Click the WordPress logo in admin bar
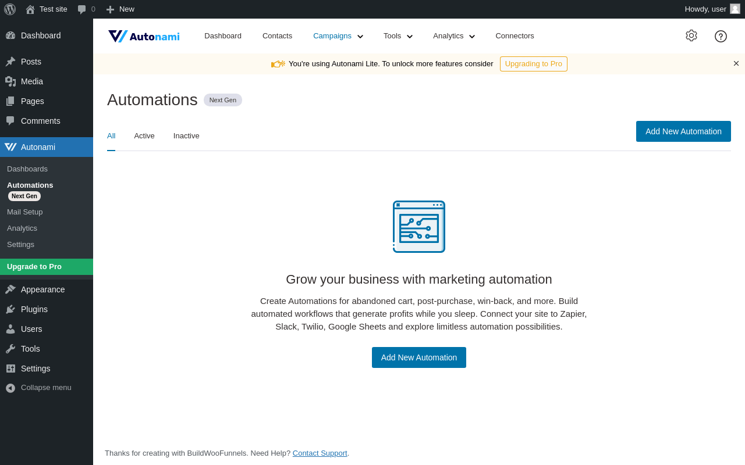Image resolution: width=745 pixels, height=465 pixels. [10, 9]
